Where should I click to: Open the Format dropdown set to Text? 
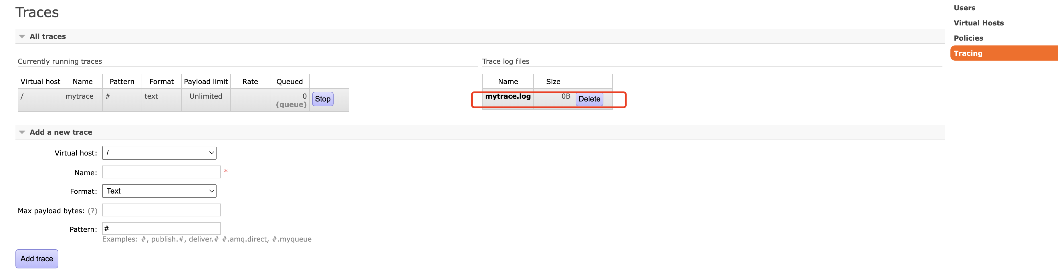tap(159, 191)
